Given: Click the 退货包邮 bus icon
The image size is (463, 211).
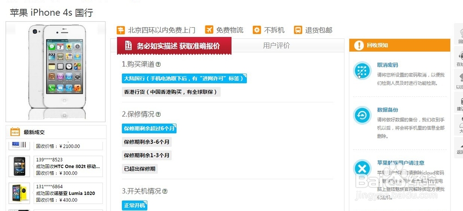Looking at the screenshot, I should (298, 30).
